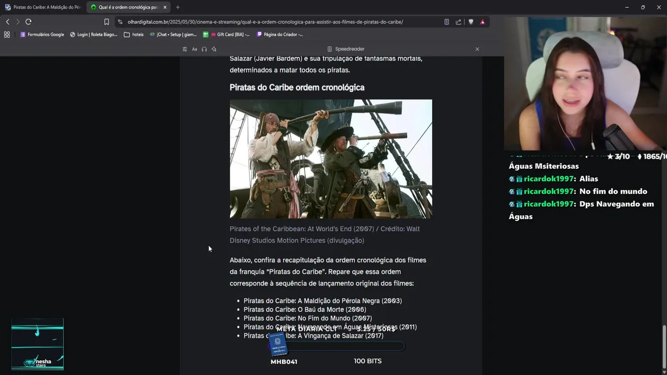Open a new browser tab
667x375 pixels.
178,7
